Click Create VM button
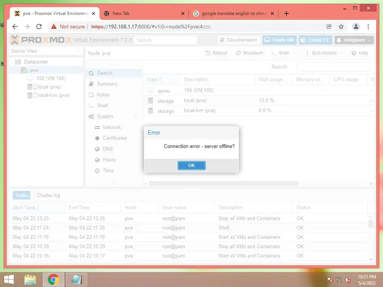383x287 pixels. click(x=279, y=40)
